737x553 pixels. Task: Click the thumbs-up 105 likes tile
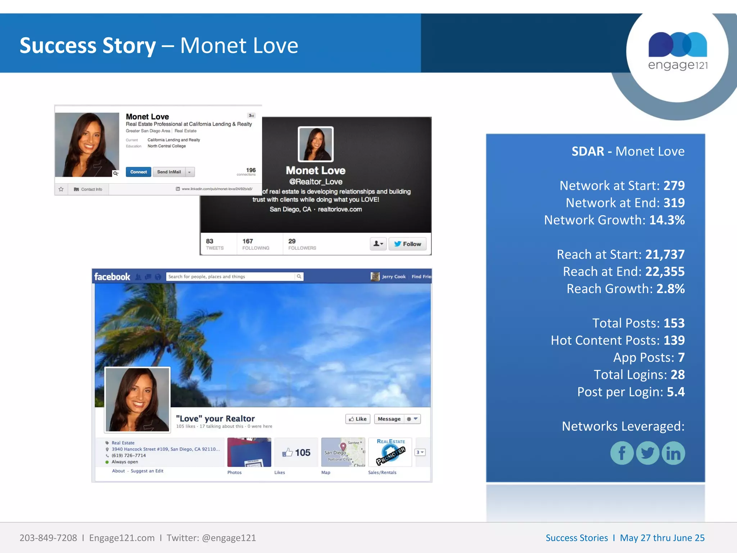(296, 453)
